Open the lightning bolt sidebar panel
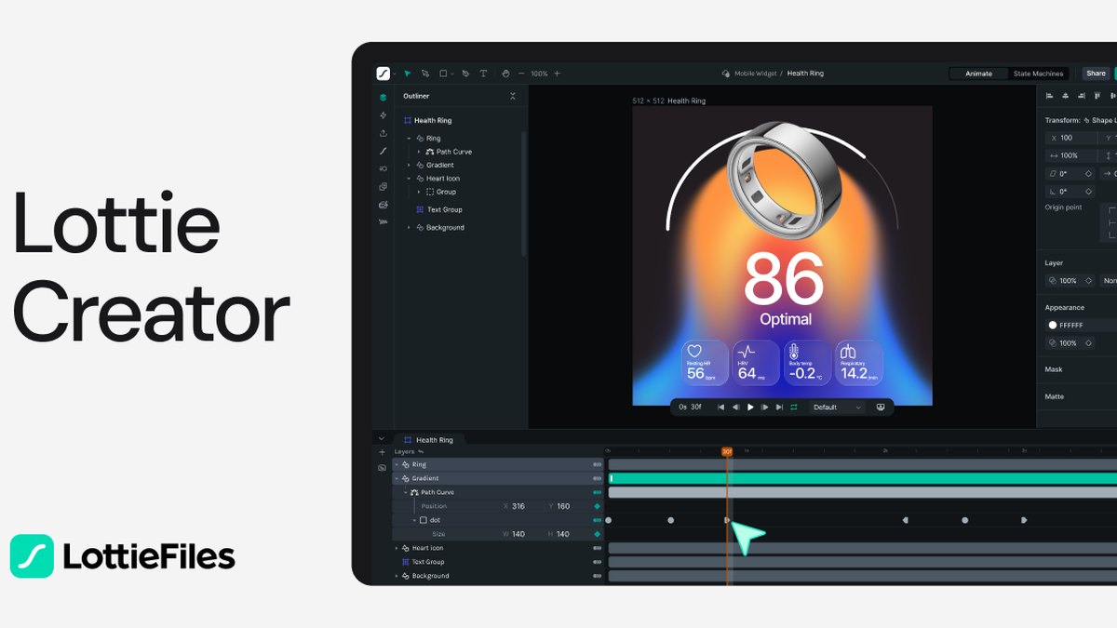The image size is (1117, 628). 383,115
